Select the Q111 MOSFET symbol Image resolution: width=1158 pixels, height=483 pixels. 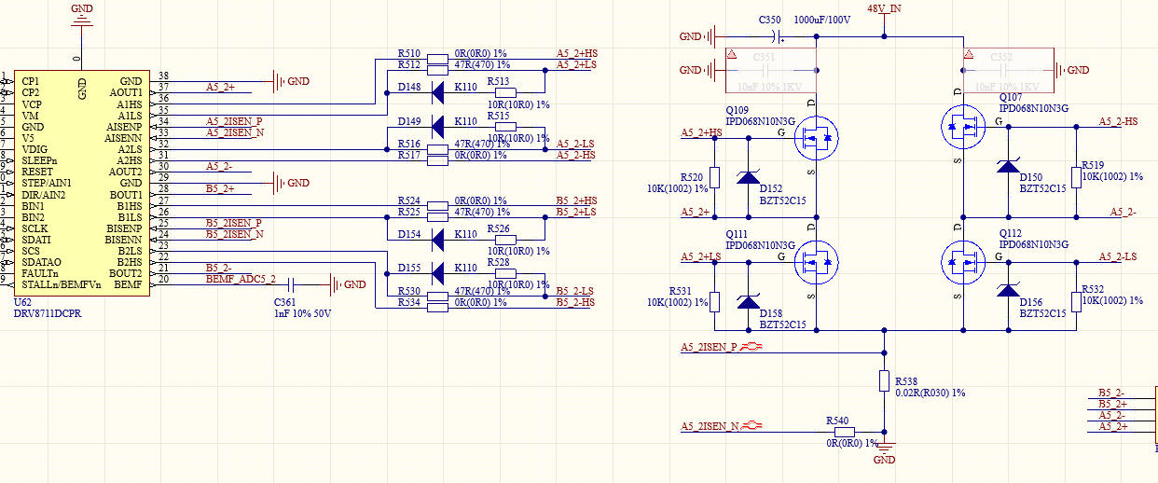(816, 263)
